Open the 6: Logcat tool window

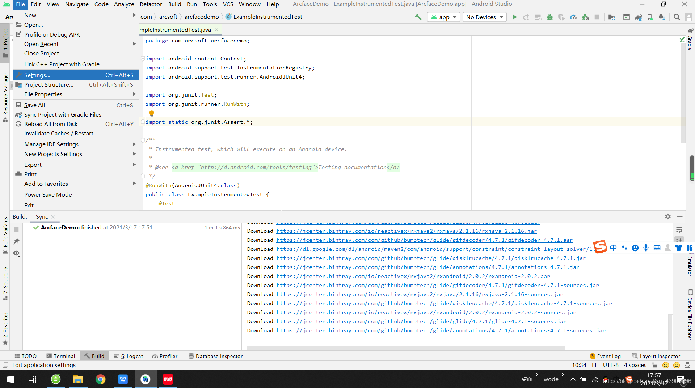pos(129,356)
